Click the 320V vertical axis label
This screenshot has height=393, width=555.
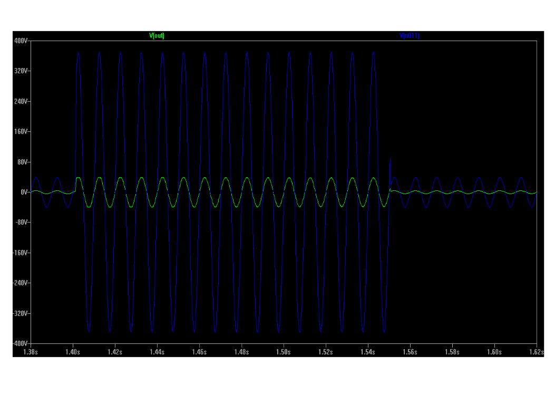coord(21,71)
